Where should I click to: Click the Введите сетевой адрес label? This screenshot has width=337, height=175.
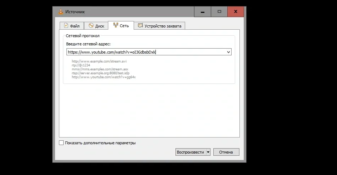[x=88, y=44]
